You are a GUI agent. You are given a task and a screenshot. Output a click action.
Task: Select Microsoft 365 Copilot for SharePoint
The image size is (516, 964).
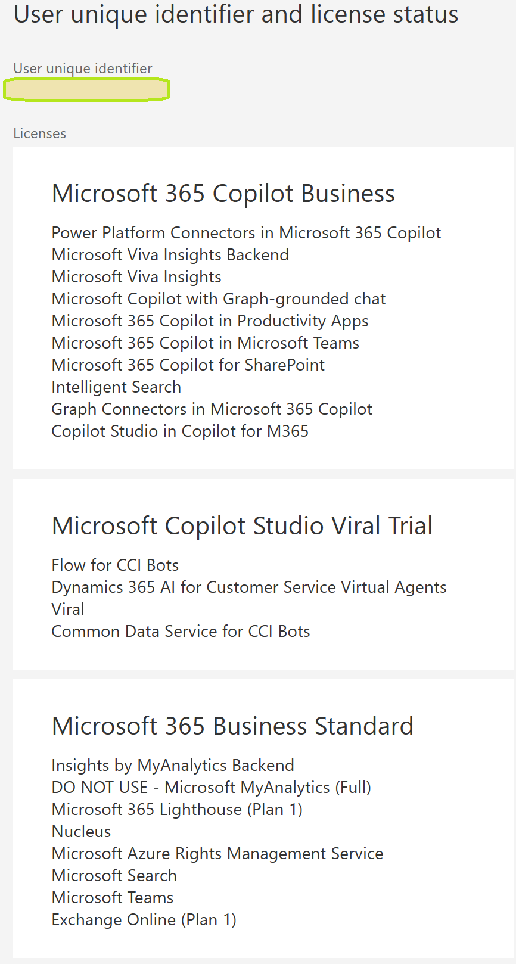188,365
